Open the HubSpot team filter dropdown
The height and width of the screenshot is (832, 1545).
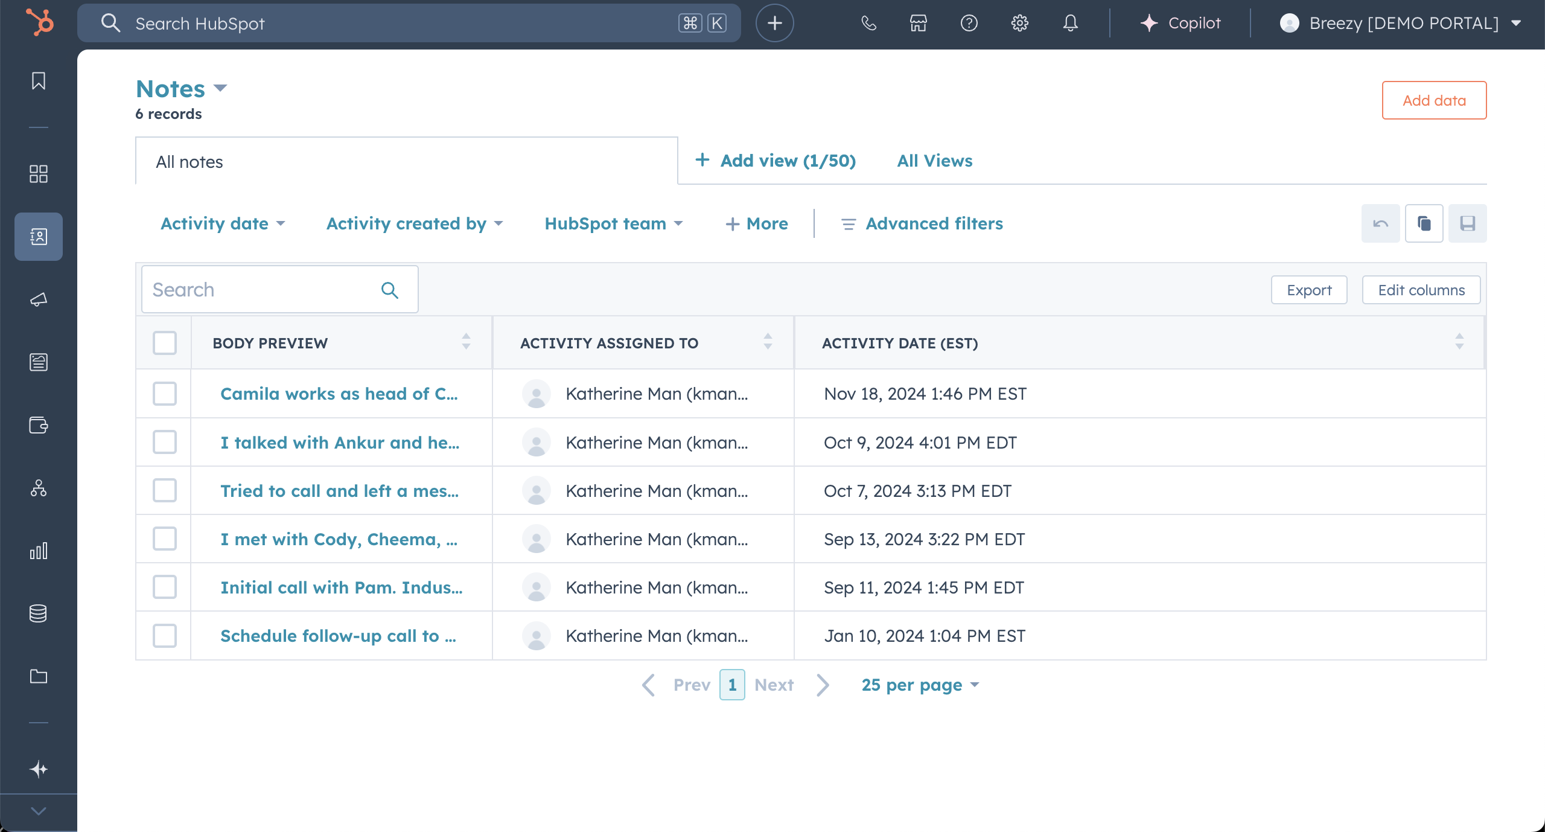click(614, 223)
